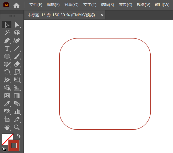Select the Curvature tool

click(17, 41)
